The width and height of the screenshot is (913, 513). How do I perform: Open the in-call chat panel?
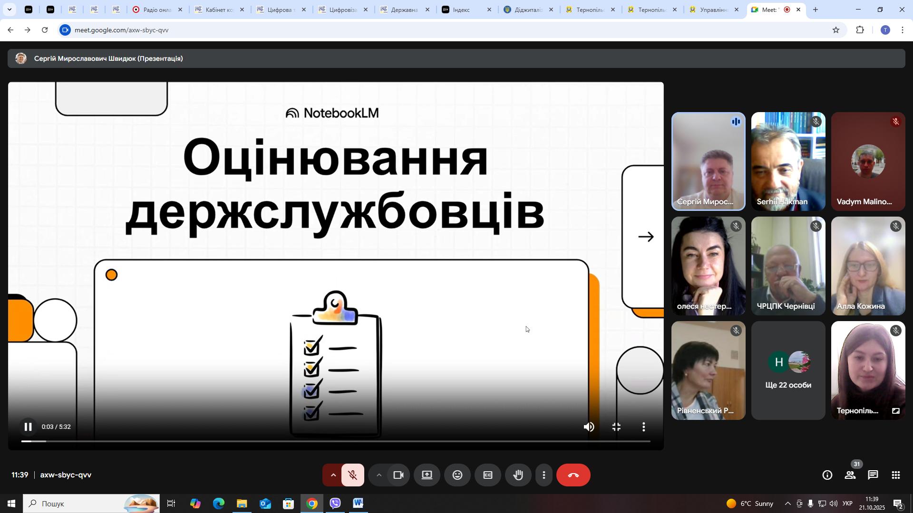pyautogui.click(x=873, y=475)
